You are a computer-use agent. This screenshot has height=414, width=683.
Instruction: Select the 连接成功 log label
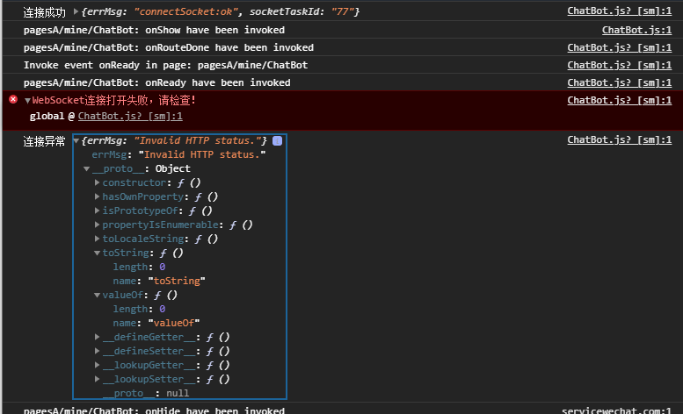pyautogui.click(x=44, y=12)
